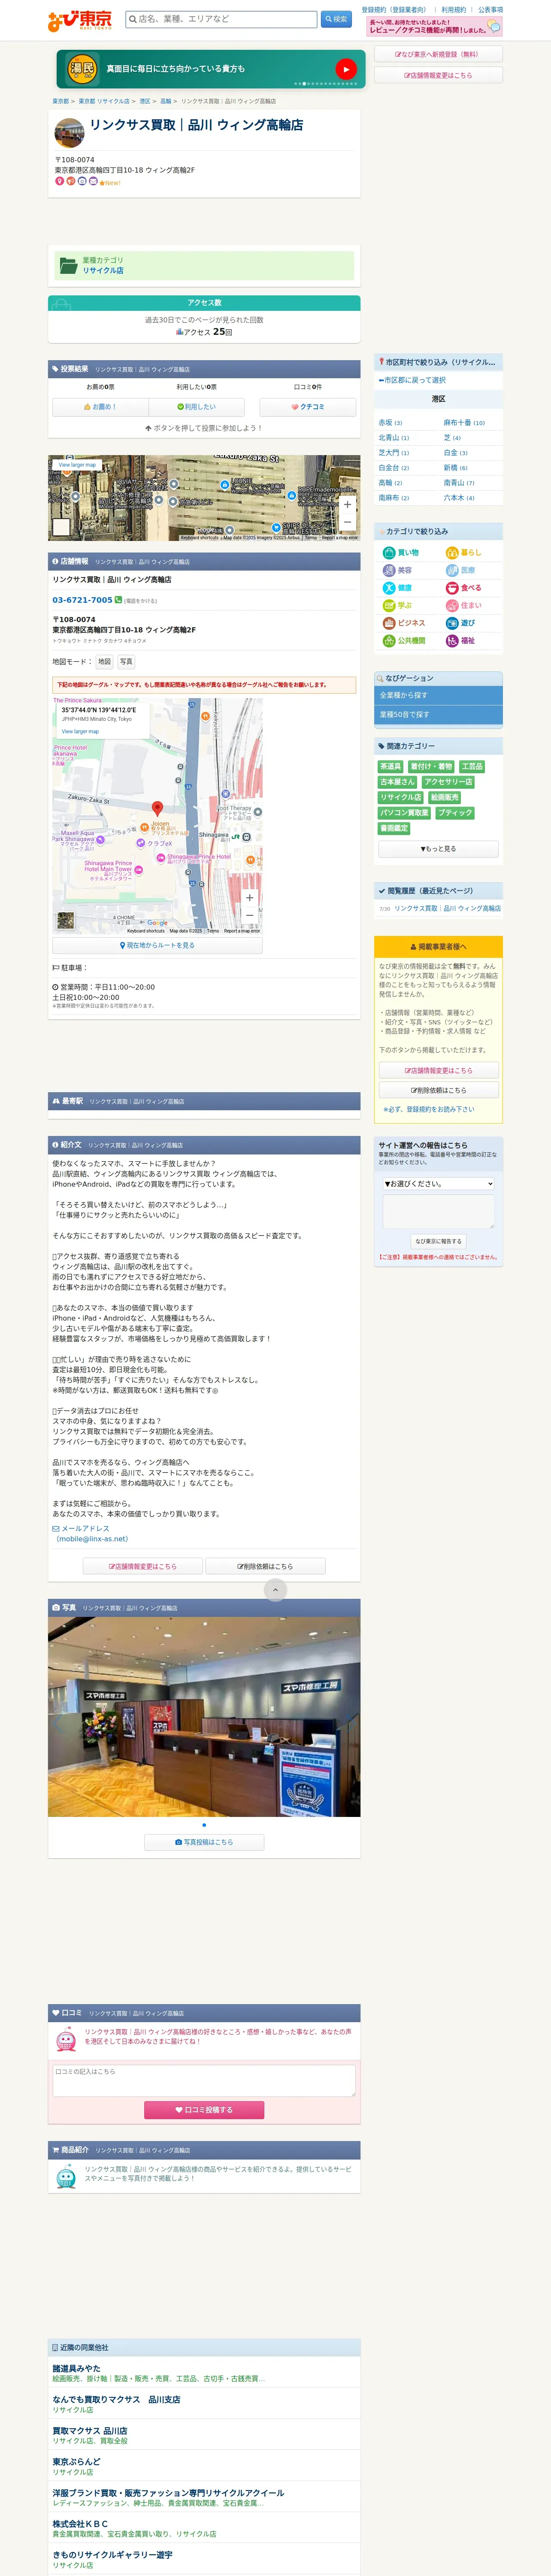This screenshot has height=2576, width=551.
Task: Open なび東京へ新規登録（無料） link
Action: [x=438, y=55]
